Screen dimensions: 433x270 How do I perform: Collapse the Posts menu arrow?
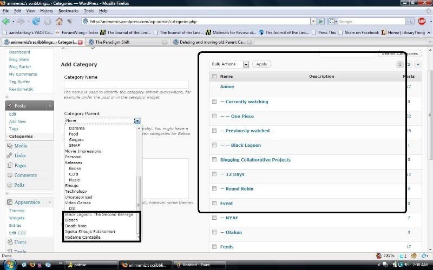pyautogui.click(x=50, y=106)
